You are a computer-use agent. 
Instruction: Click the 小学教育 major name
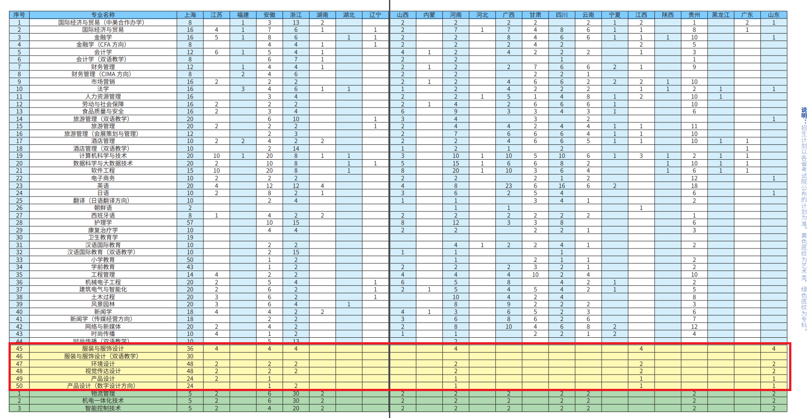click(x=103, y=260)
